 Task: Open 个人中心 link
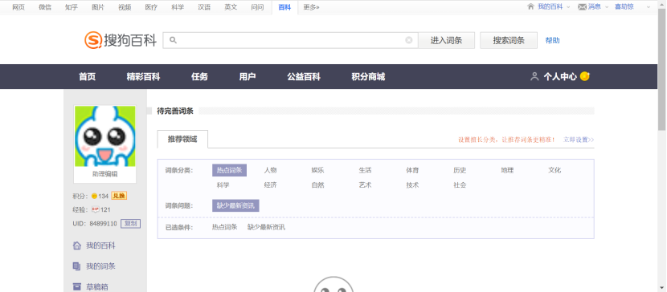tap(560, 77)
